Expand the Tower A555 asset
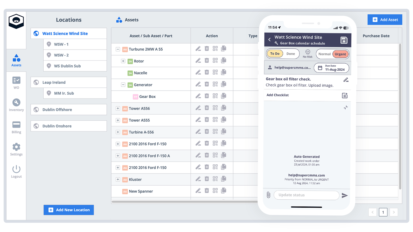 point(118,120)
